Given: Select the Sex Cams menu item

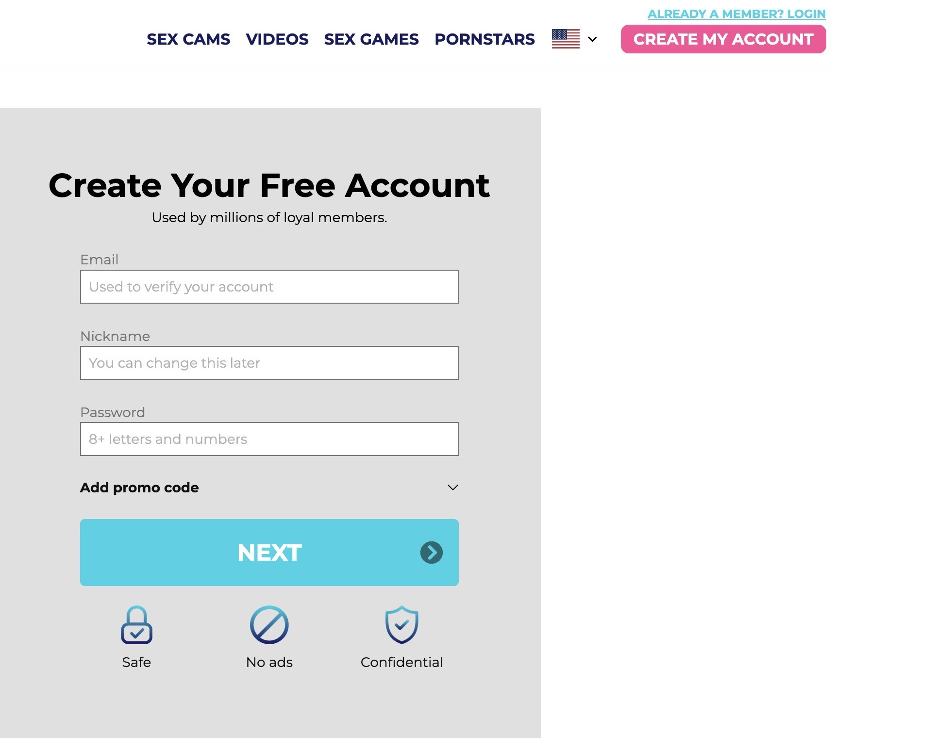Looking at the screenshot, I should [188, 39].
